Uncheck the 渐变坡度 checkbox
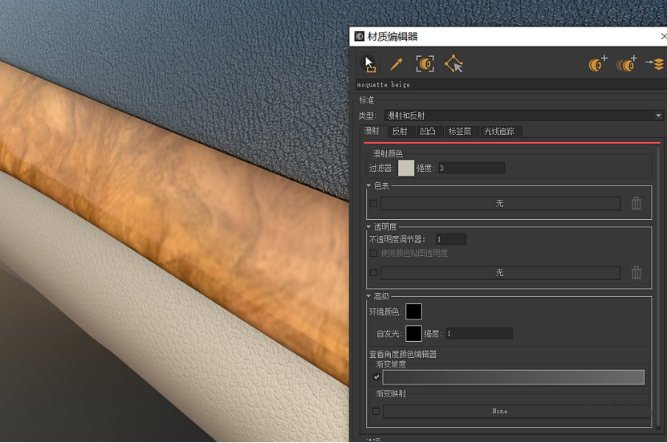 (x=377, y=377)
